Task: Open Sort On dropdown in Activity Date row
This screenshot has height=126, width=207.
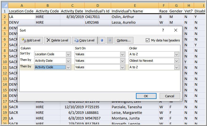Action: (122, 61)
